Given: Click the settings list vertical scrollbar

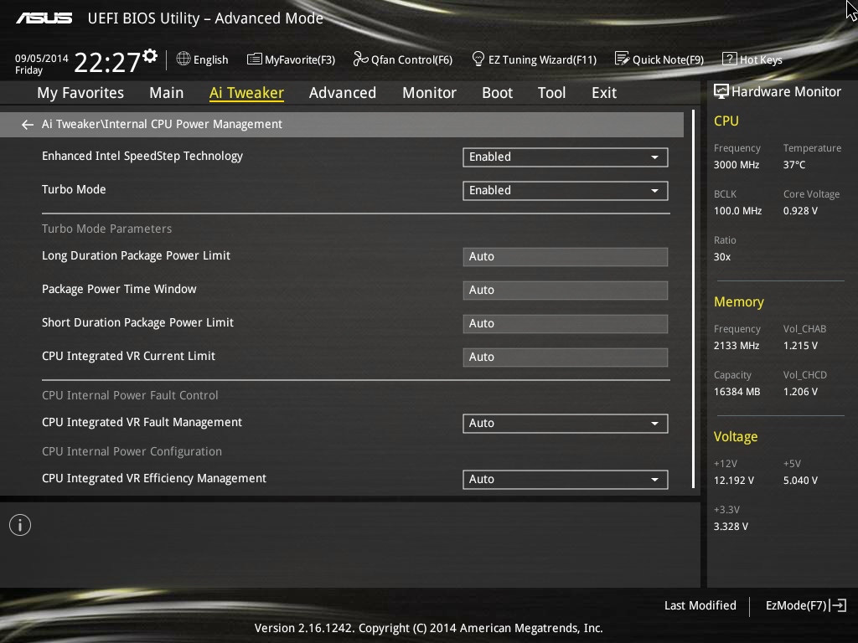Looking at the screenshot, I should coord(693,299).
